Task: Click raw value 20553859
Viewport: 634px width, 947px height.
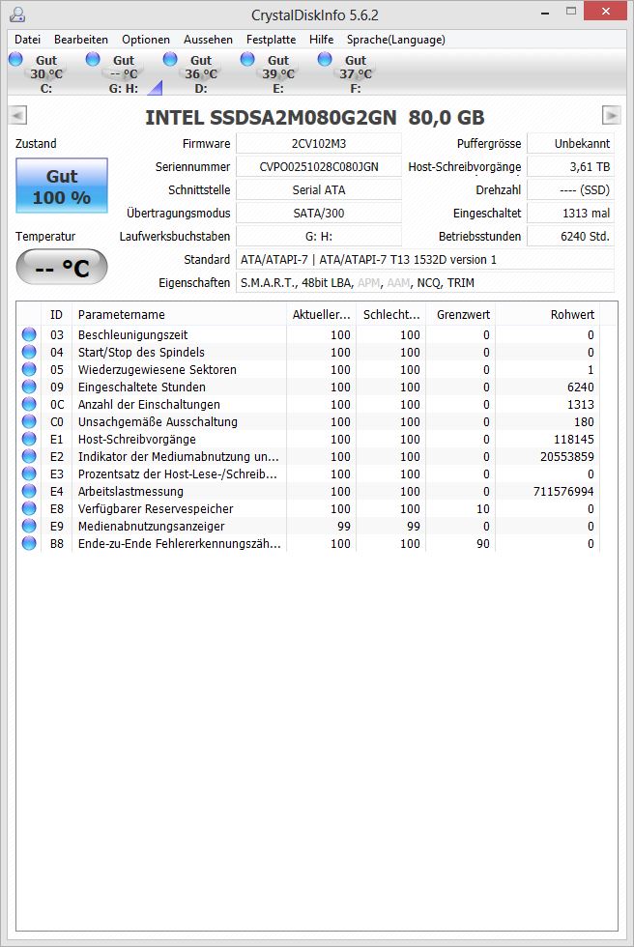Action: point(567,456)
